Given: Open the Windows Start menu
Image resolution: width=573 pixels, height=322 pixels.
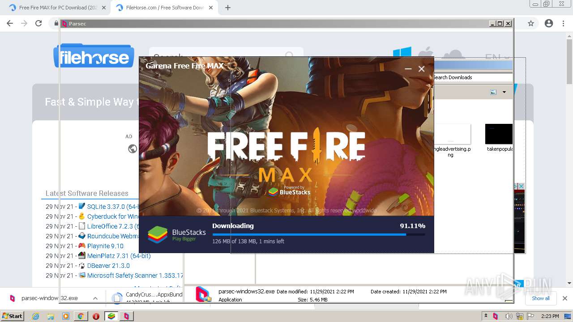Looking at the screenshot, I should [x=13, y=316].
